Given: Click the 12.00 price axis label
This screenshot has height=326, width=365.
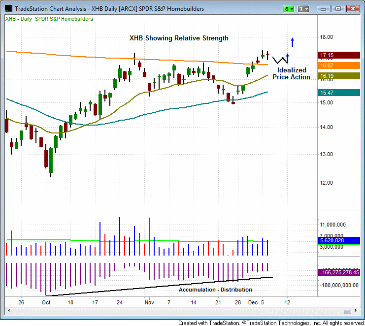Looking at the screenshot, I should point(327,183).
